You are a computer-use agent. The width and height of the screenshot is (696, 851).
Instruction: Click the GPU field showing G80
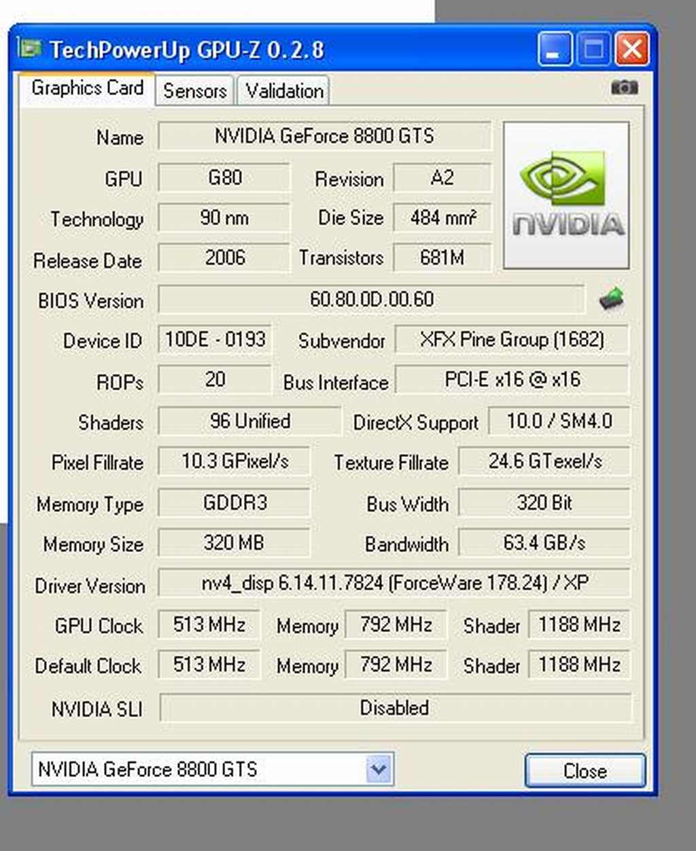click(224, 178)
